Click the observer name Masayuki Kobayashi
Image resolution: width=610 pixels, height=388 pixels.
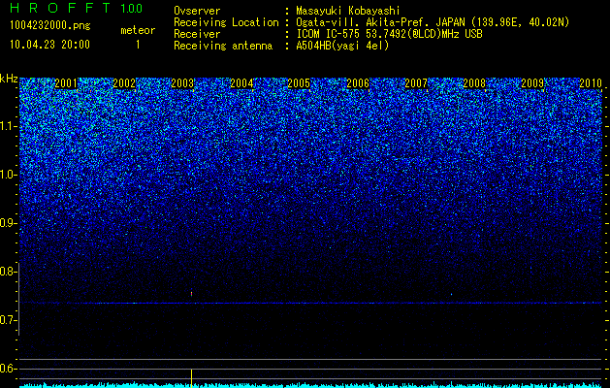[348, 11]
